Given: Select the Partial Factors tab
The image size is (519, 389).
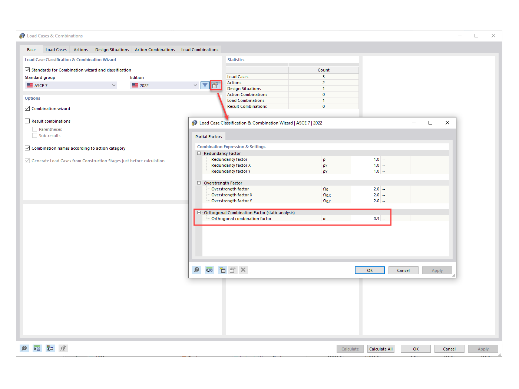Looking at the screenshot, I should (209, 137).
